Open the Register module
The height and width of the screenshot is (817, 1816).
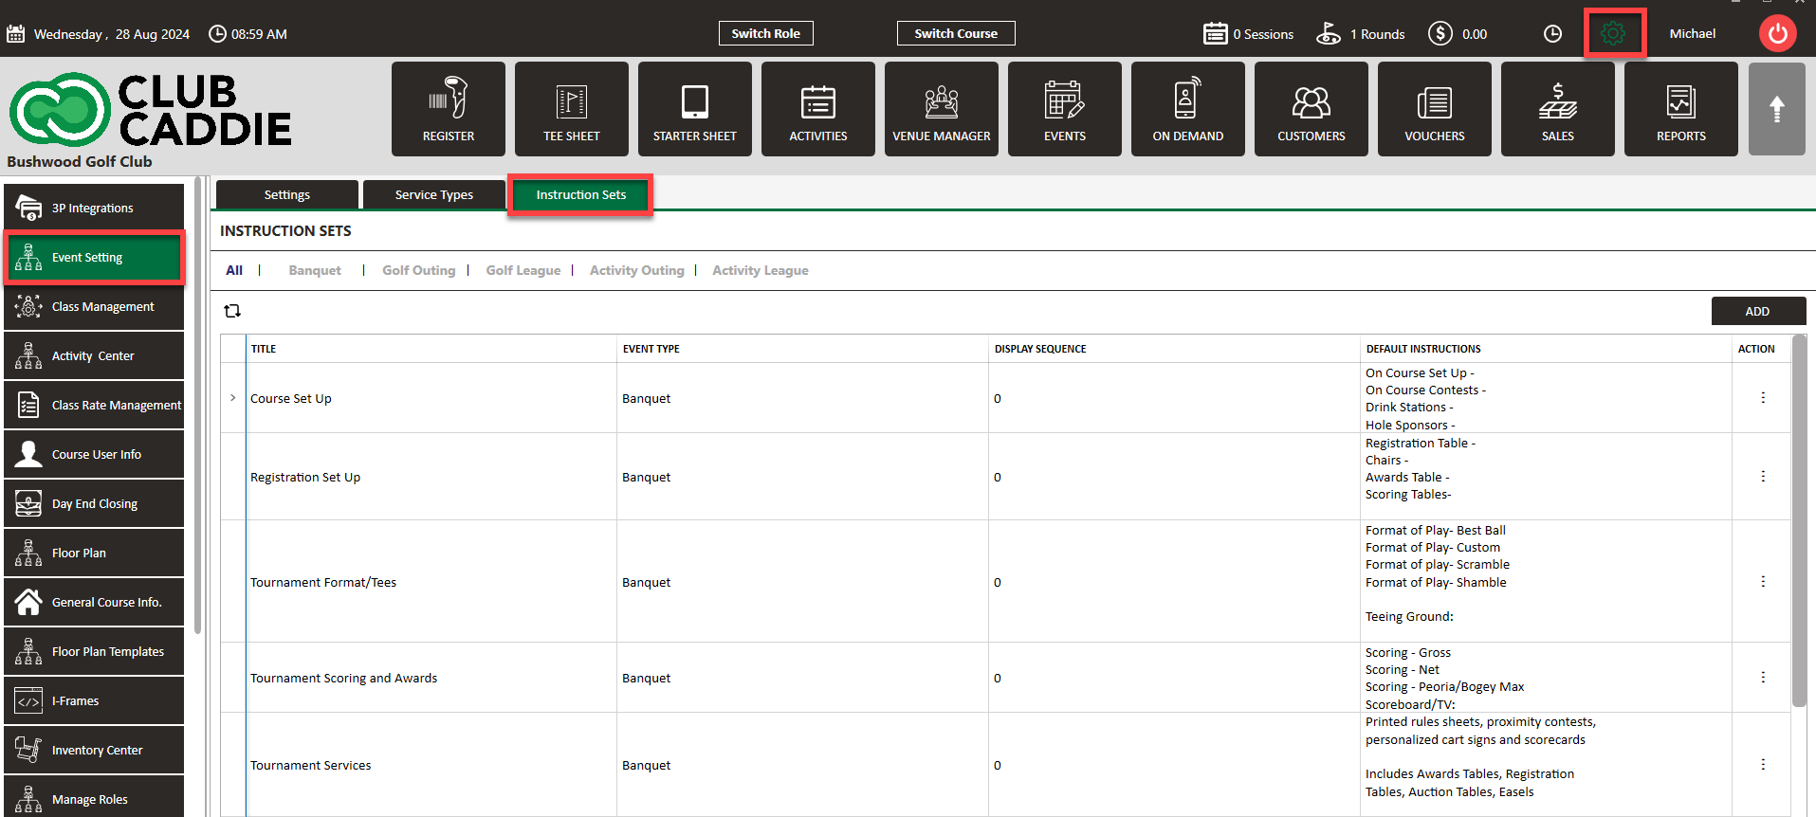coord(448,109)
